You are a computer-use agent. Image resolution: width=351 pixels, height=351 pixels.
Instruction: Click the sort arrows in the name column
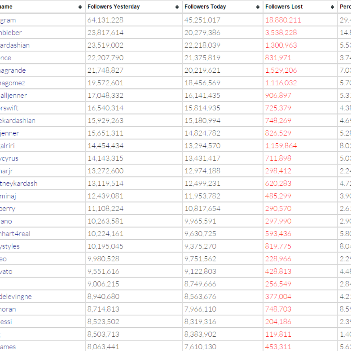click(80, 7)
